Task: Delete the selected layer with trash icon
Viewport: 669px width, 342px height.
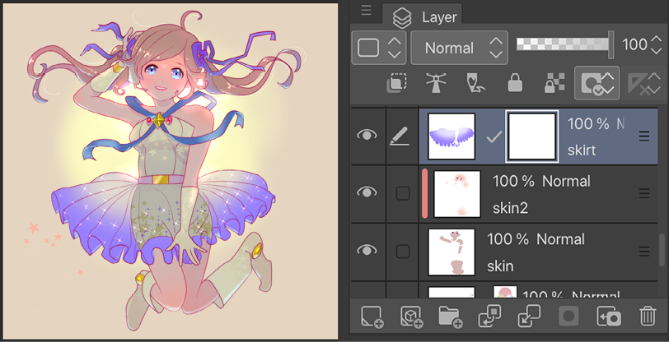Action: [648, 317]
